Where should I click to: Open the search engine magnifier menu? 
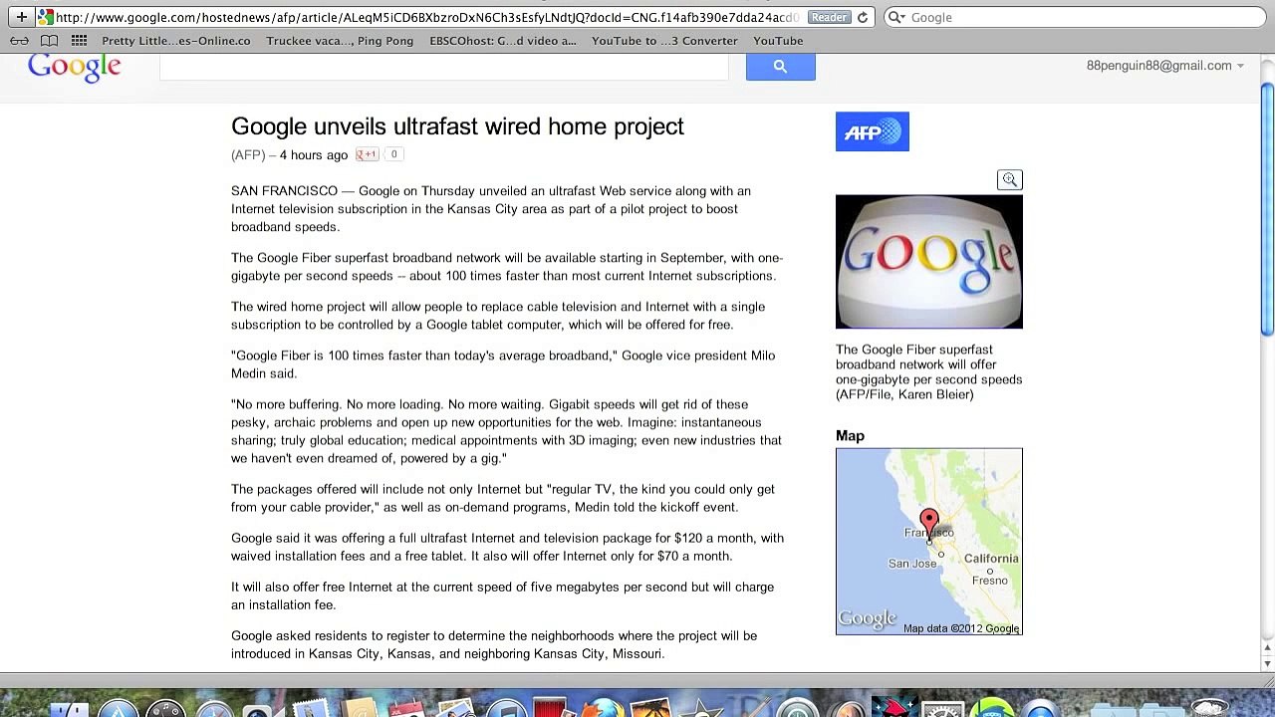click(896, 17)
